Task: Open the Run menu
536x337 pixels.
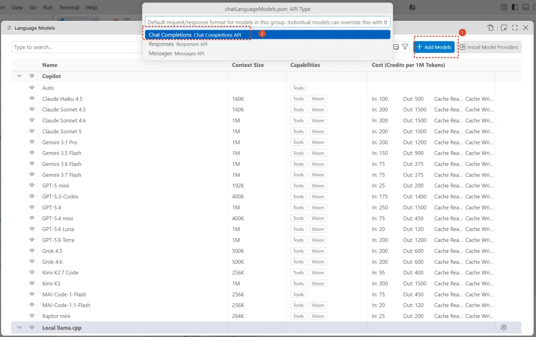Action: coord(48,7)
